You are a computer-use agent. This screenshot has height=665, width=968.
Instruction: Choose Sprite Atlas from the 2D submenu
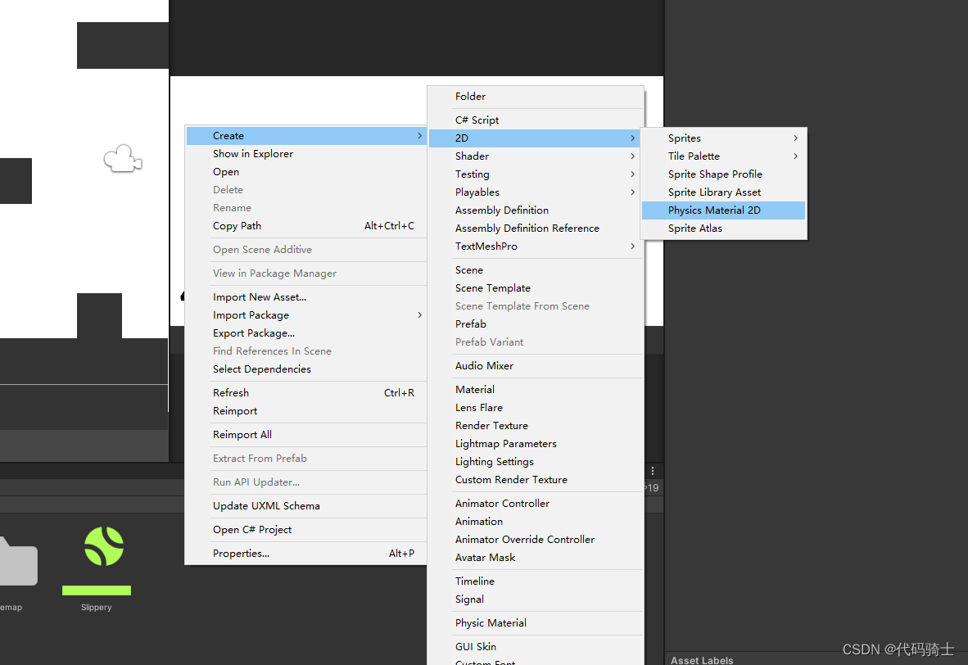(694, 228)
